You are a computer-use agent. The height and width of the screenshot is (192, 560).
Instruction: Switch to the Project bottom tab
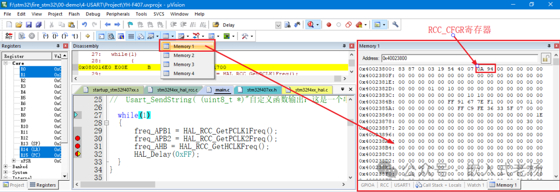point(14,185)
